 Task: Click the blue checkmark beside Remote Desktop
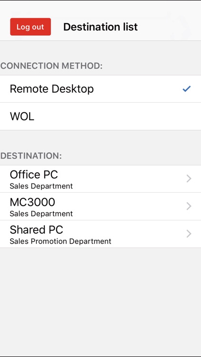186,89
